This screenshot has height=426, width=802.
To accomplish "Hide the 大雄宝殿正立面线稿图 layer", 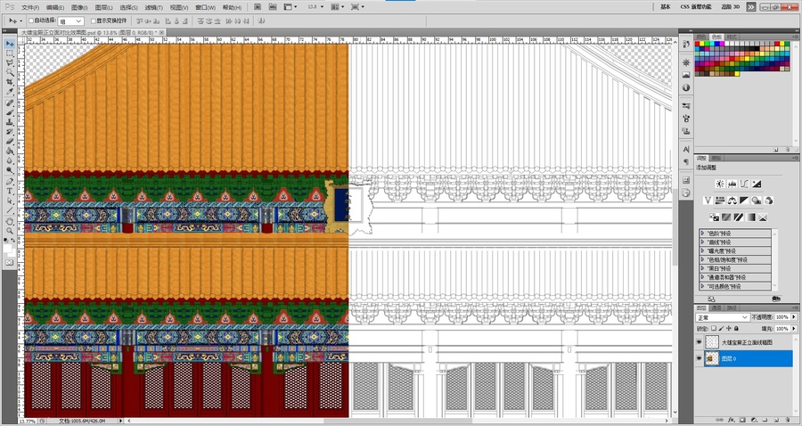I will pos(700,342).
